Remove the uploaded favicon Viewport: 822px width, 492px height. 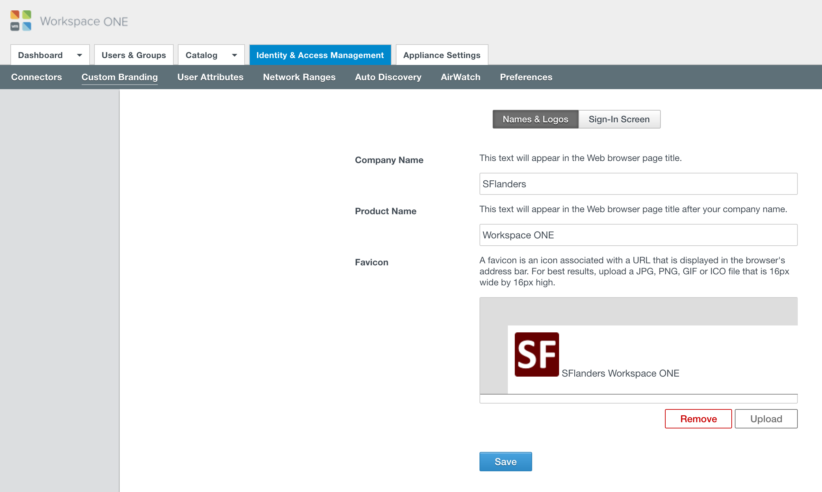(698, 419)
